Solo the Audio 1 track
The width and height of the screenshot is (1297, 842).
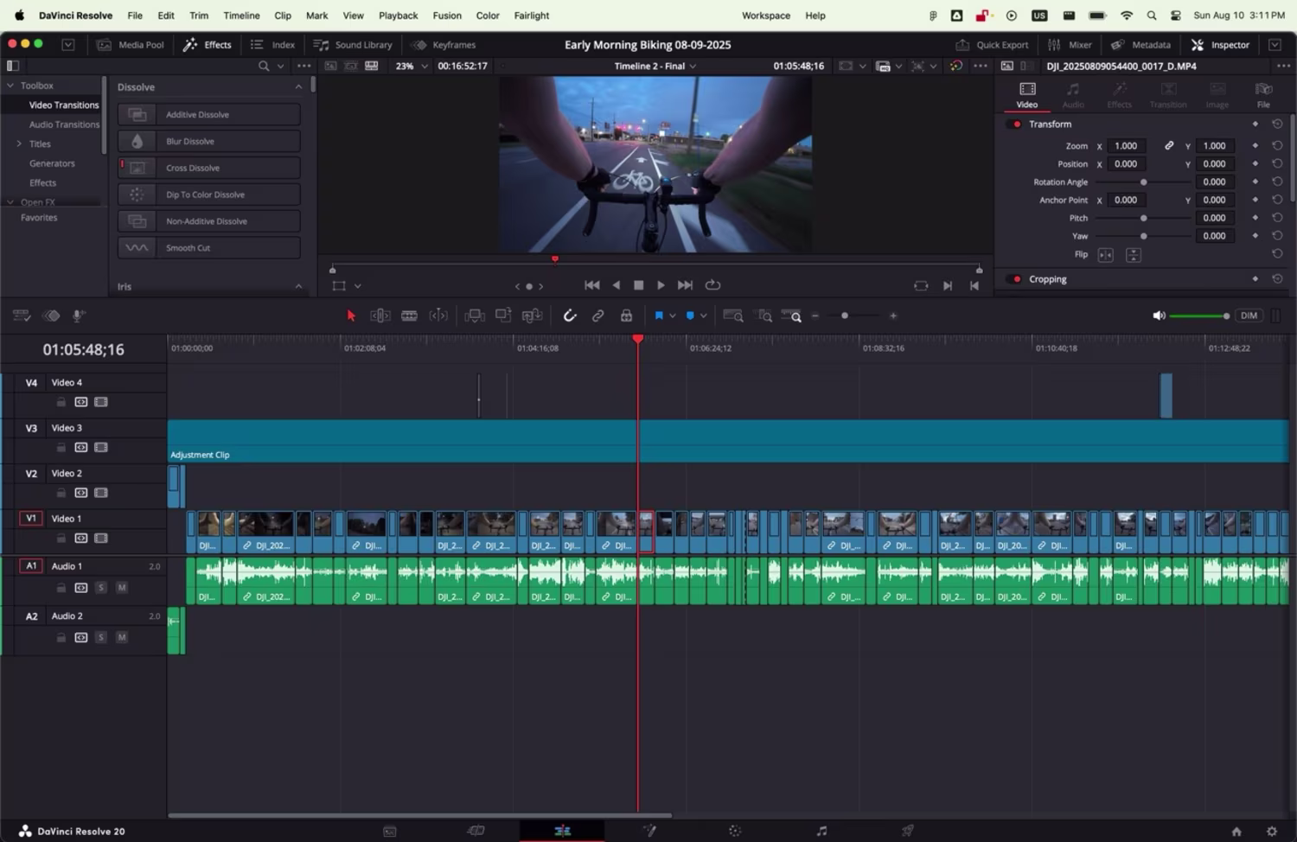click(101, 587)
